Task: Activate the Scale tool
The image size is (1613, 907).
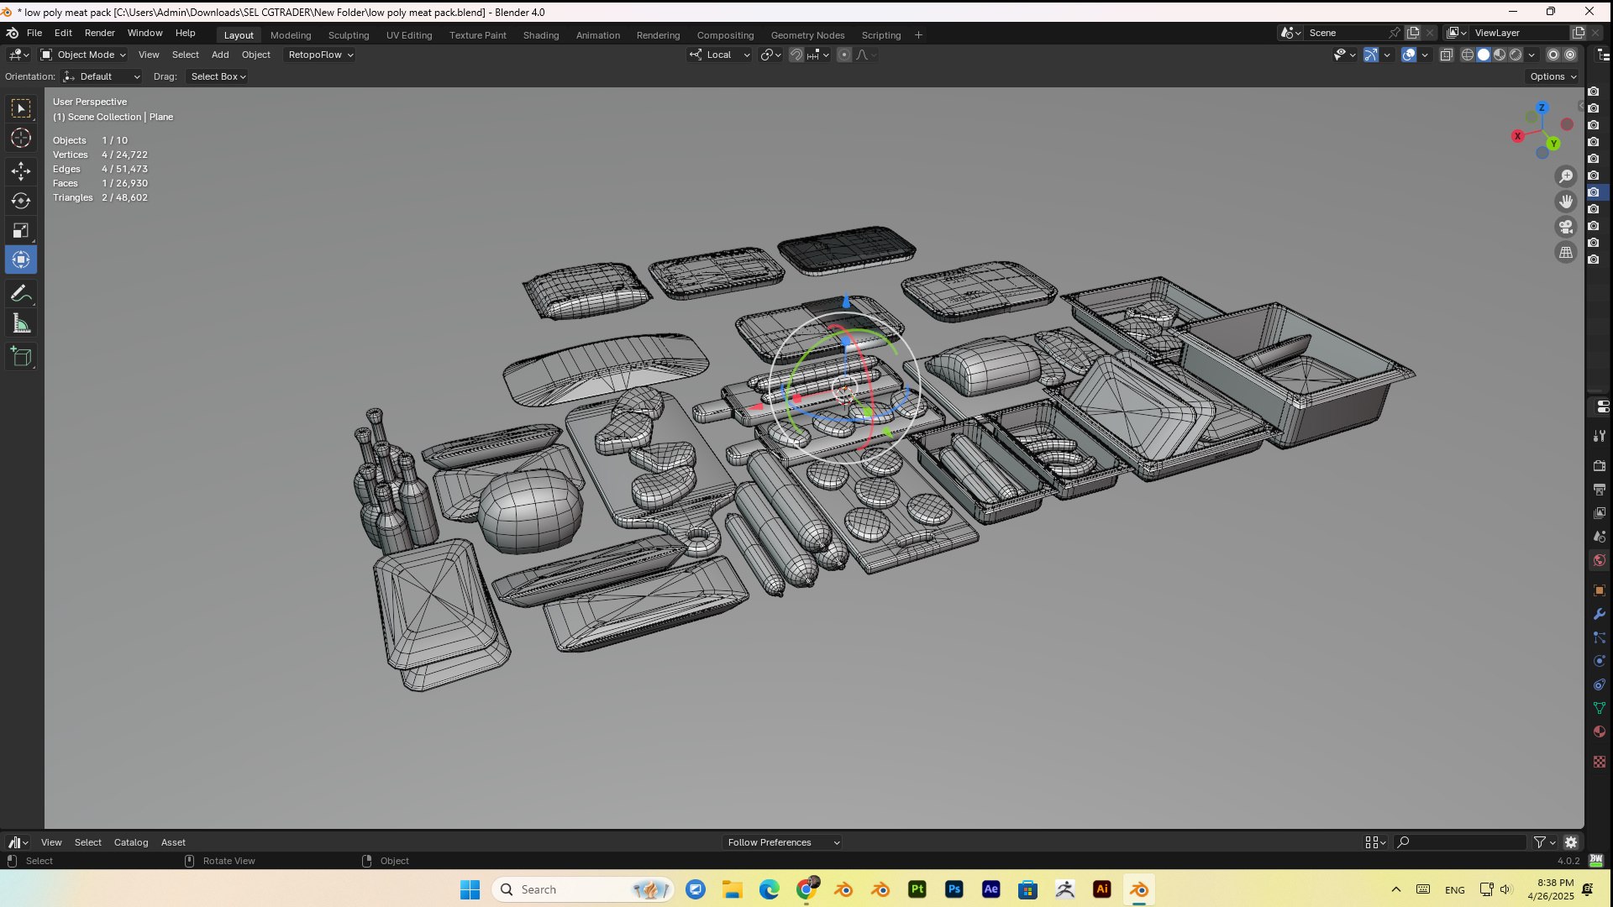Action: (x=21, y=230)
